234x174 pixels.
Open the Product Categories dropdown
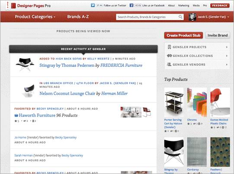click(35, 16)
